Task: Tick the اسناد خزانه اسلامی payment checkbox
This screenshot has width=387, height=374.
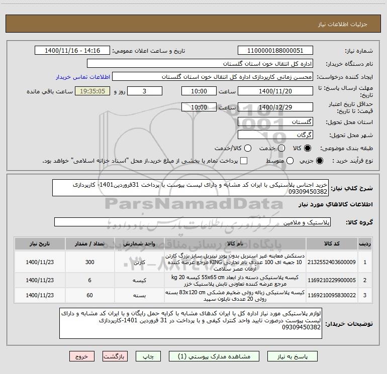Action: tap(244, 161)
